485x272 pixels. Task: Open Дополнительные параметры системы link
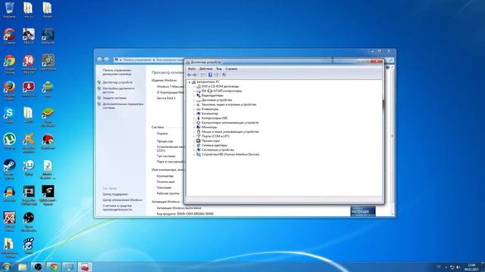123,106
